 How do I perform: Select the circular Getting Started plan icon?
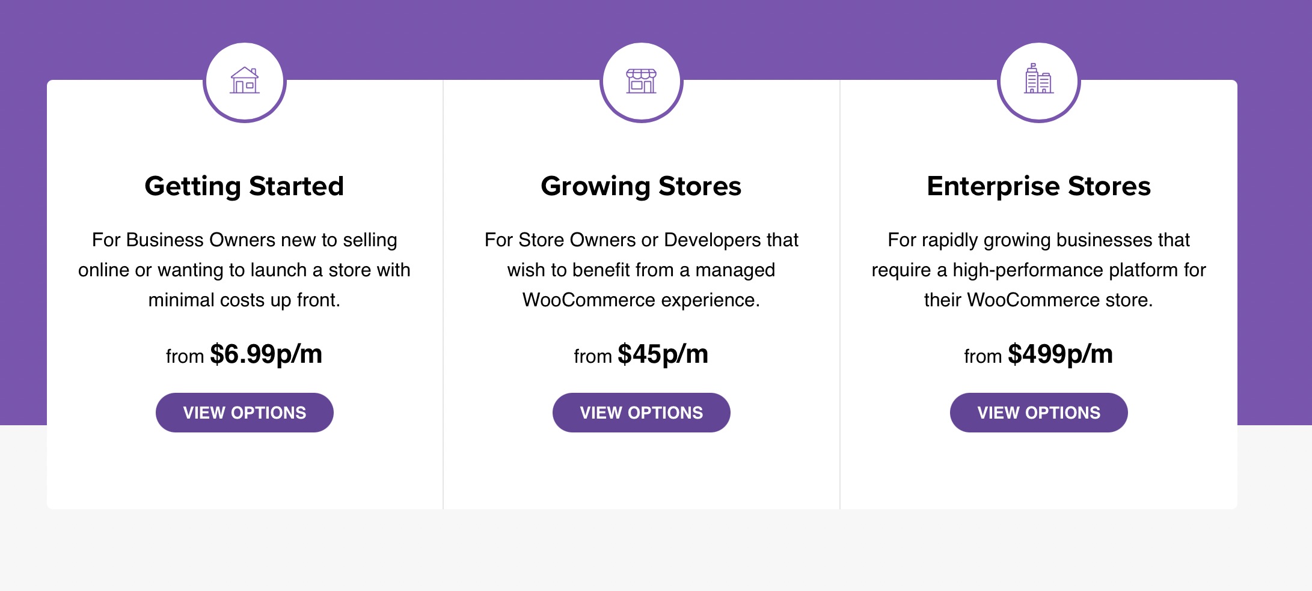pyautogui.click(x=244, y=81)
